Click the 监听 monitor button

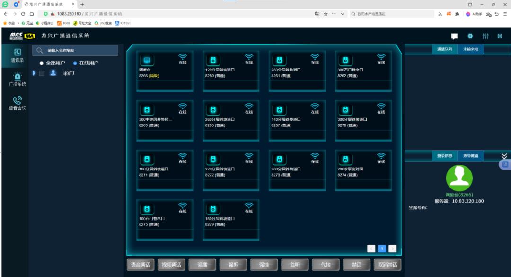[x=295, y=265]
